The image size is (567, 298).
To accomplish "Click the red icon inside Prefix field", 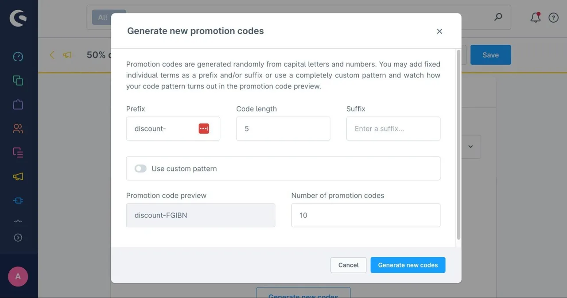I will (204, 128).
